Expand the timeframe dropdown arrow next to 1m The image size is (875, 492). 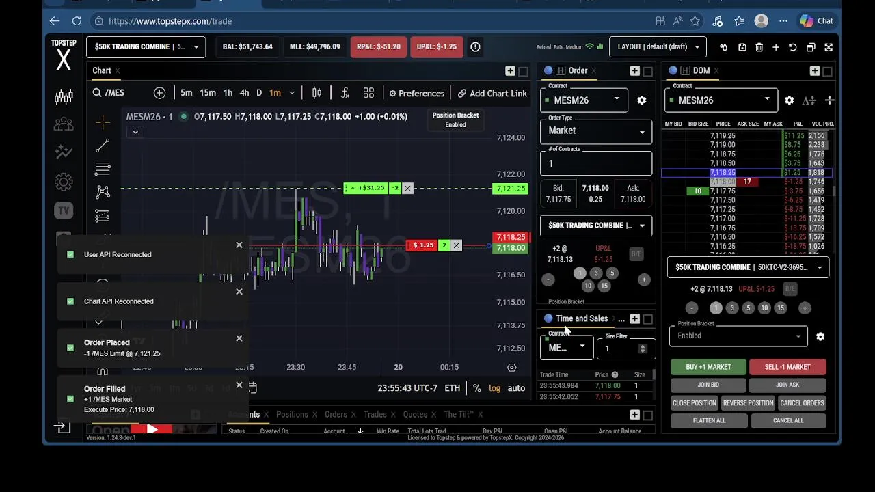point(292,93)
